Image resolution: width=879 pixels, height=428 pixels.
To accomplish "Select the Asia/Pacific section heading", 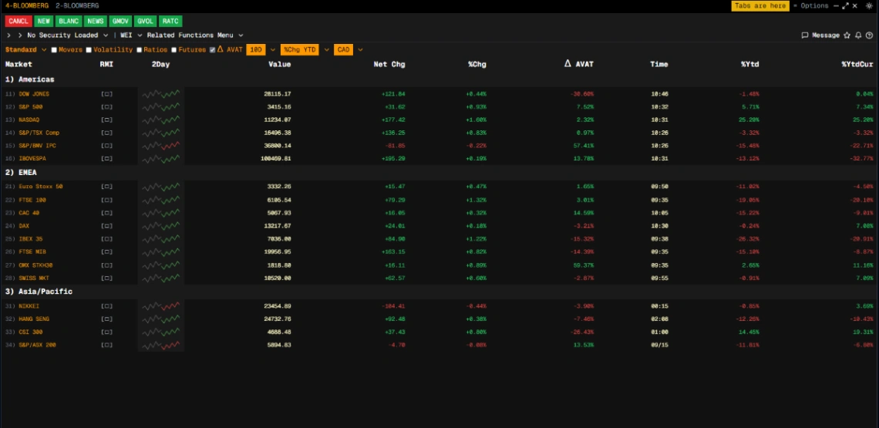I will [39, 292].
